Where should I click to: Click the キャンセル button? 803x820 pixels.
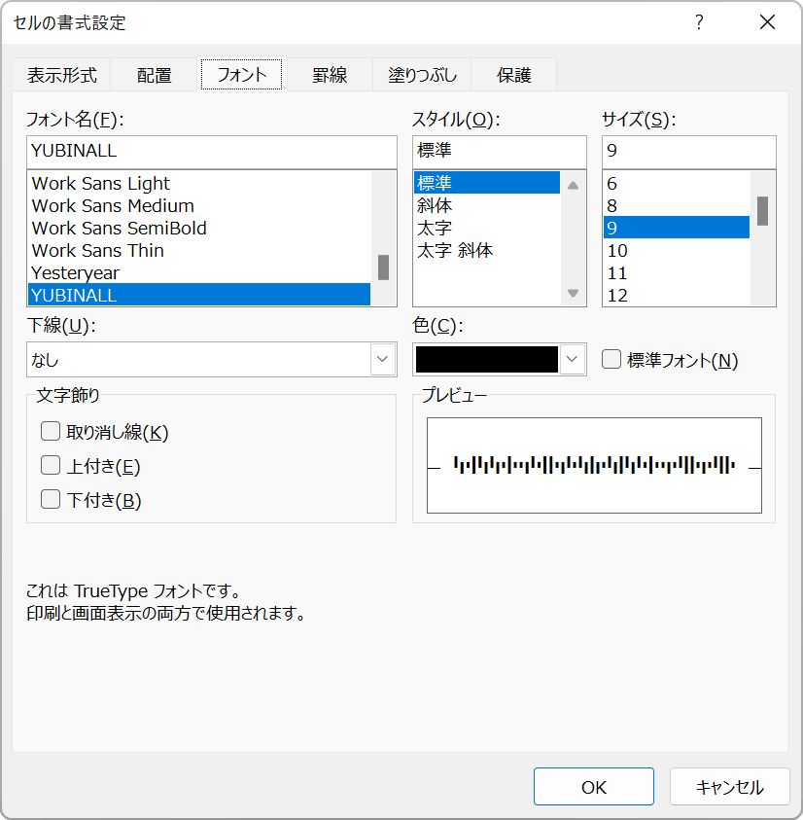tap(729, 786)
